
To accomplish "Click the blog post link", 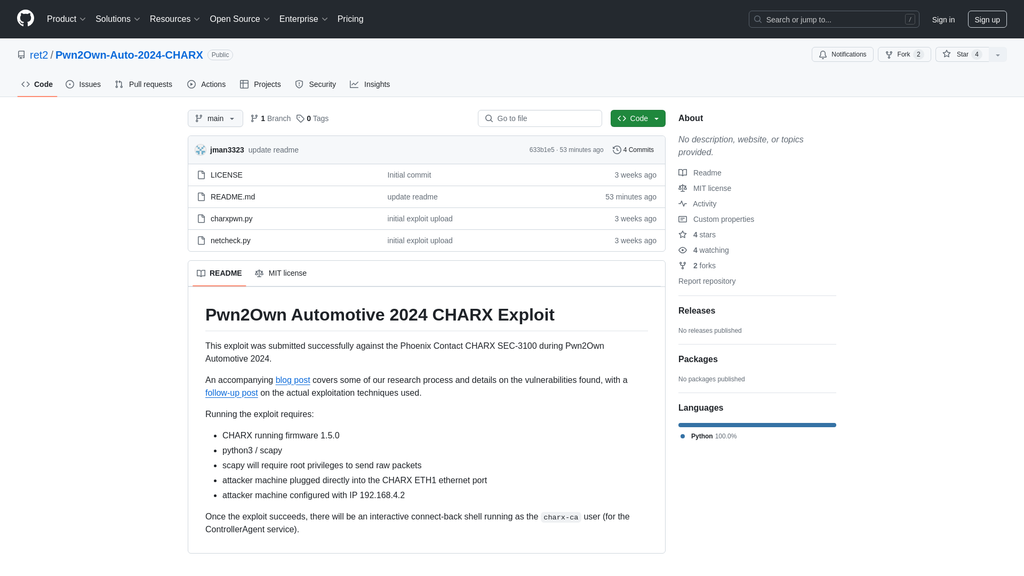I will point(293,380).
